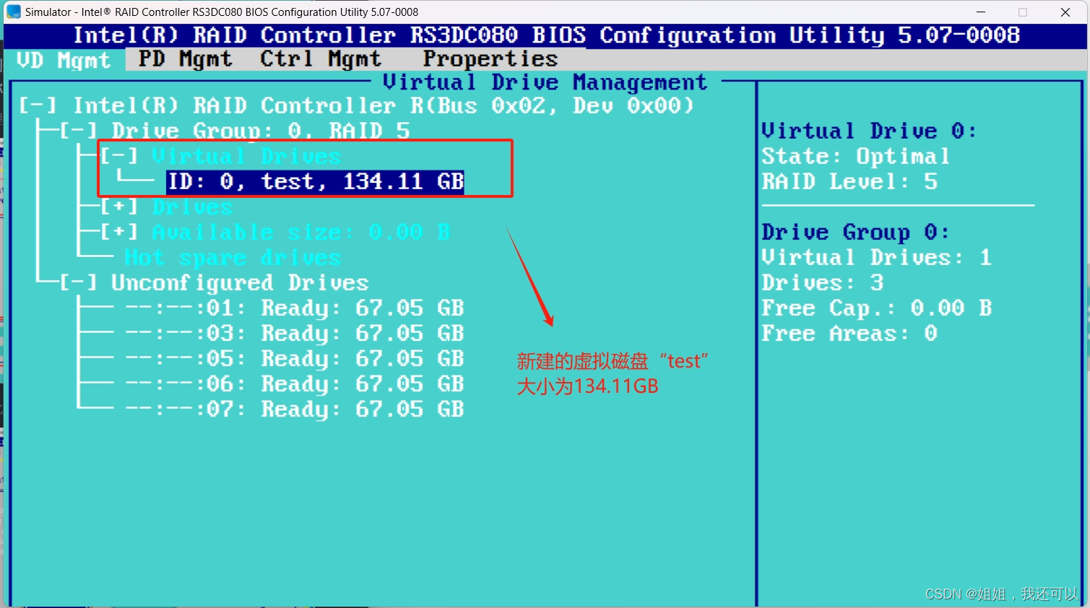Collapse the Intel(R) RAID Controller root node
Screen dimensions: 1090x608
38,105
